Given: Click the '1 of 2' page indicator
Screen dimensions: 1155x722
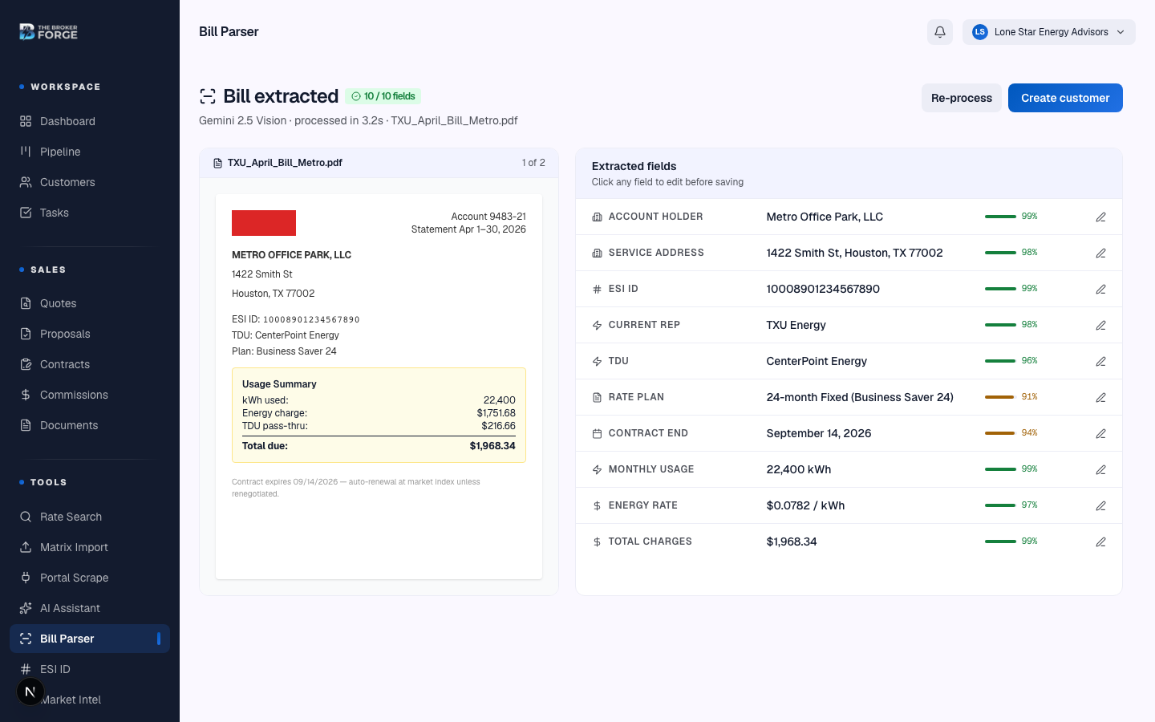Looking at the screenshot, I should 533,163.
